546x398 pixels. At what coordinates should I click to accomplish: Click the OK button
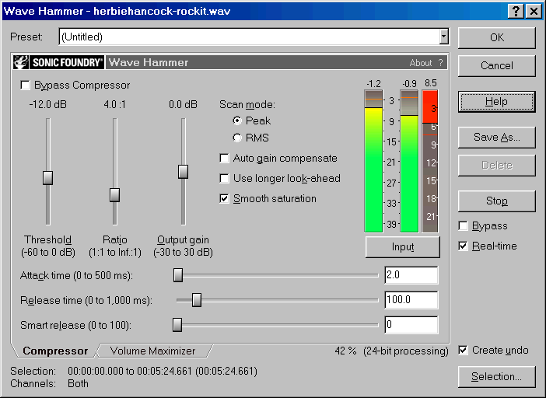[496, 38]
